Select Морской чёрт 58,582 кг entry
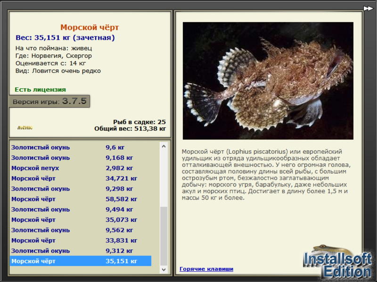The image size is (377, 282). 81,199
